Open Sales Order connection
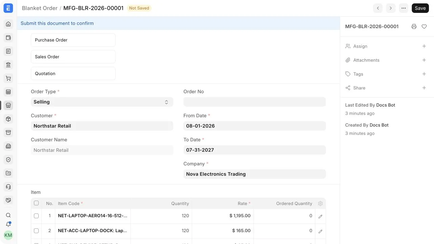434x244 pixels. [x=73, y=57]
